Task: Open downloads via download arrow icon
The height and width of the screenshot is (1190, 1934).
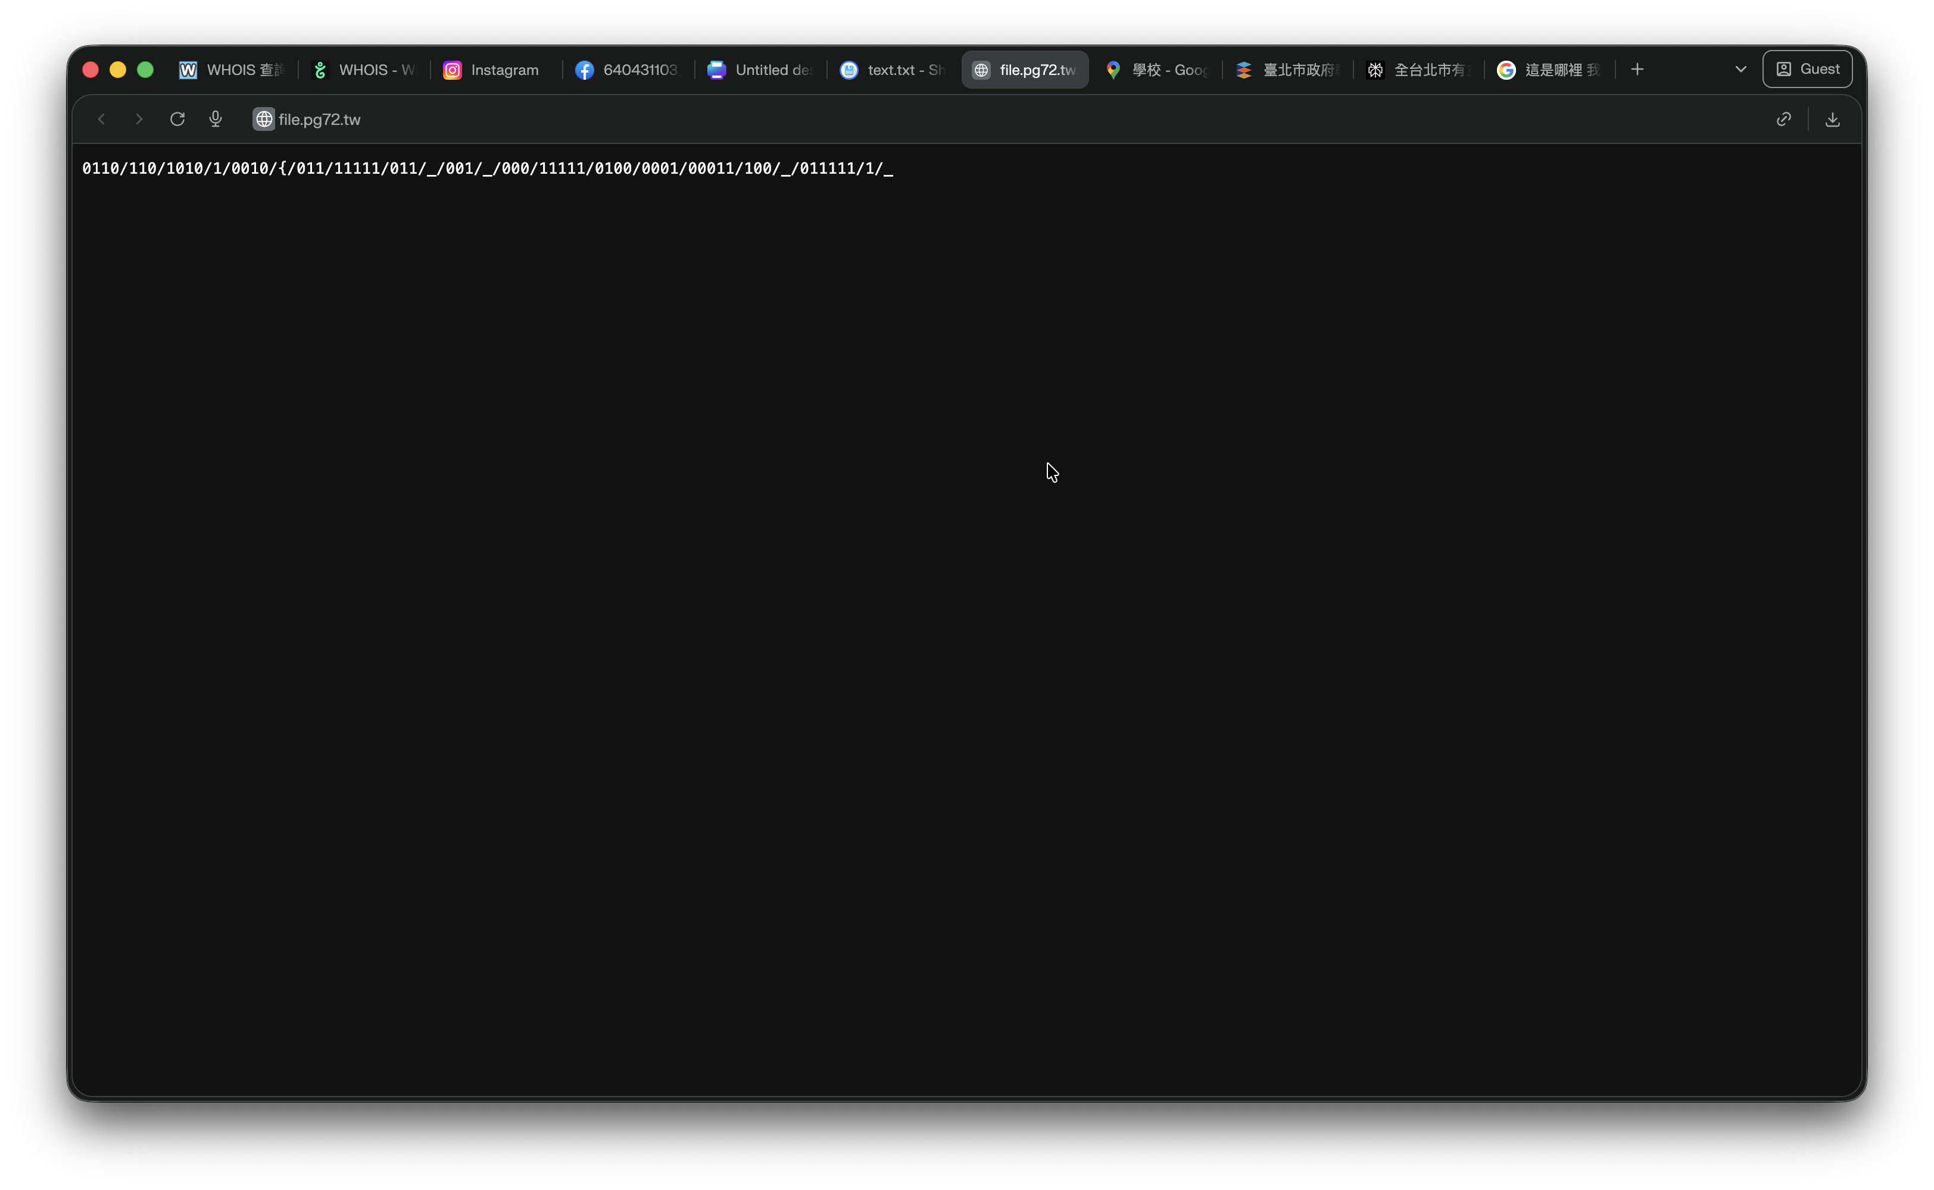Action: tap(1832, 119)
